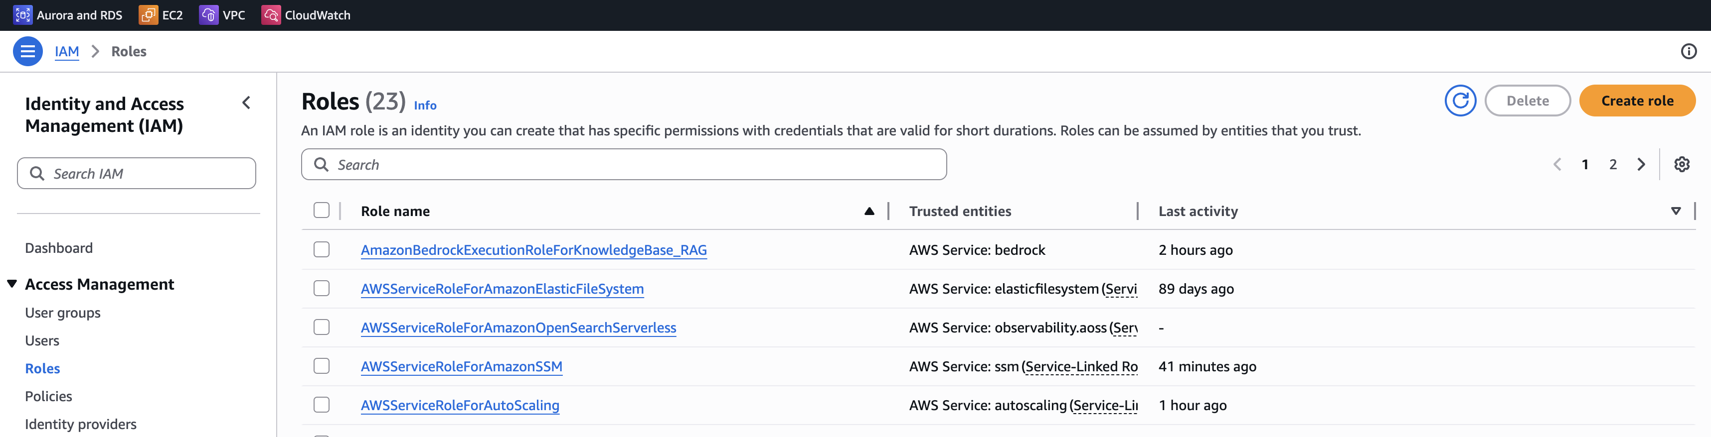Click the Create role button

(x=1637, y=101)
